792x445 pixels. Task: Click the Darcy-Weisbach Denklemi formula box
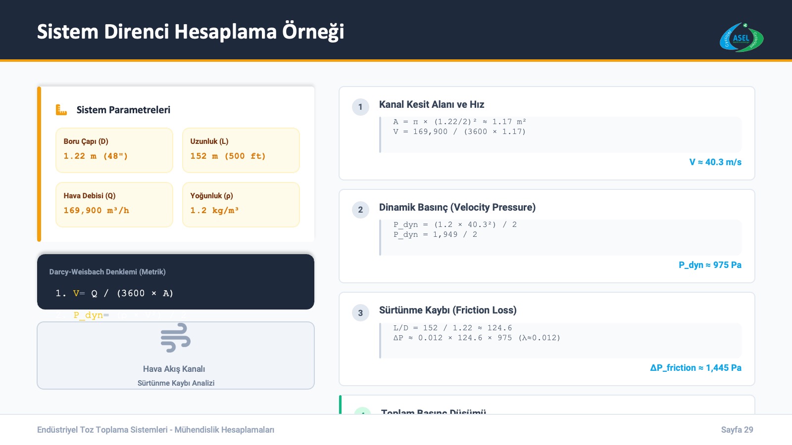176,282
